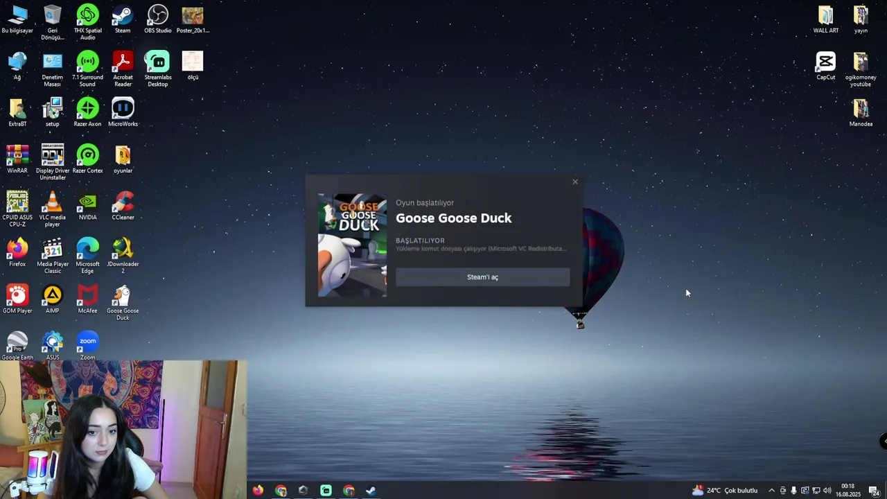Select the setup desktop icon

click(x=53, y=112)
